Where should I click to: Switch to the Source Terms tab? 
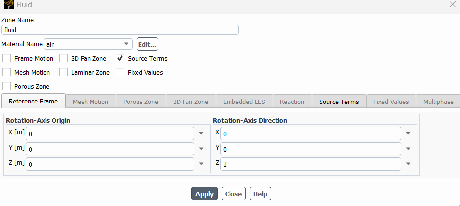(339, 102)
